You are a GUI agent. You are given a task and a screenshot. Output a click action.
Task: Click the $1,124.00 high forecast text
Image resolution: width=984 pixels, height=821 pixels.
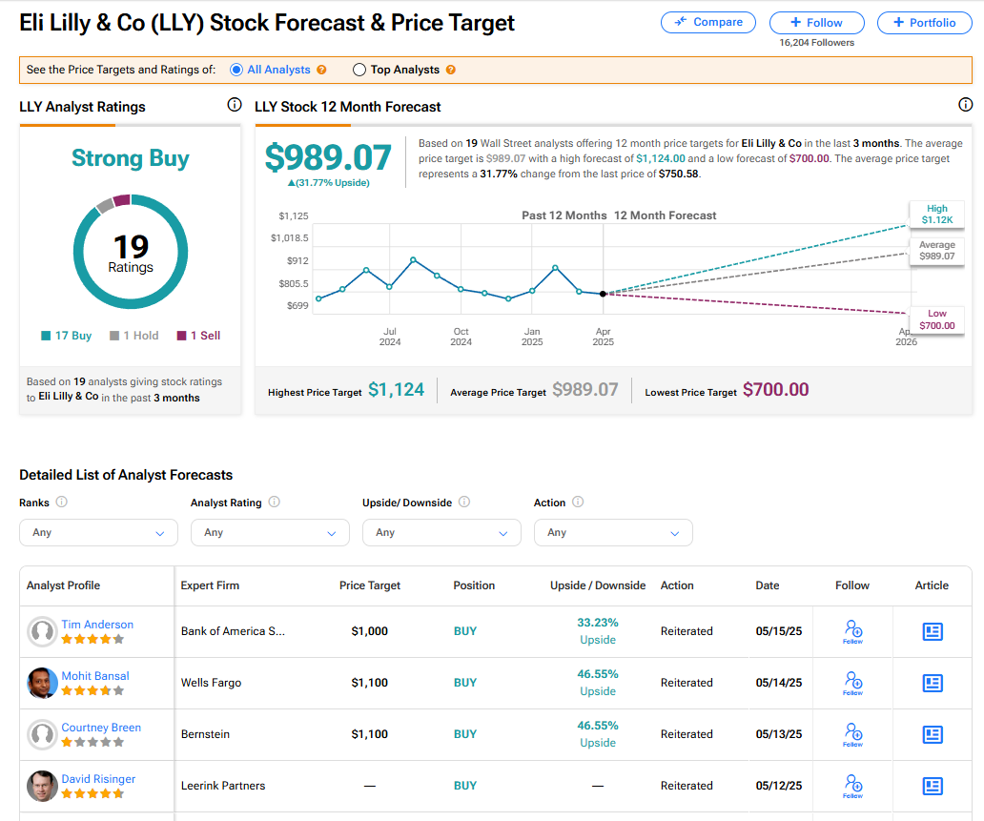(x=661, y=159)
